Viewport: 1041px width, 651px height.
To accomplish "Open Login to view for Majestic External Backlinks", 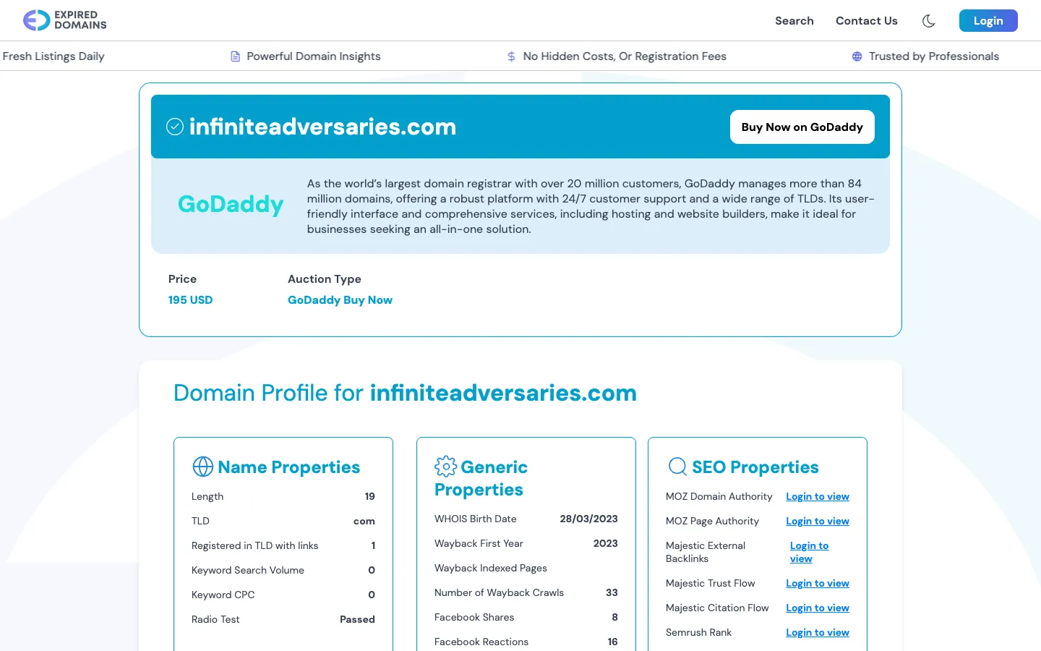I will (809, 552).
